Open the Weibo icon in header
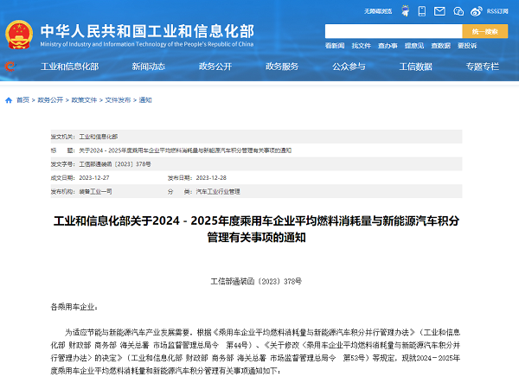This screenshot has width=519, height=383. pyautogui.click(x=477, y=11)
